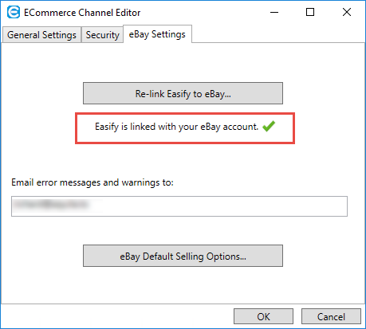Open eBay Default Selling Options
This screenshot has height=329, width=366.
point(183,256)
